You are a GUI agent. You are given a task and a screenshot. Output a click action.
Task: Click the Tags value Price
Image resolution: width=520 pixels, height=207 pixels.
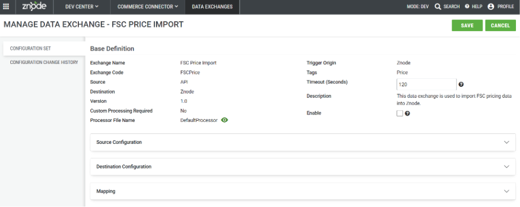coord(403,72)
